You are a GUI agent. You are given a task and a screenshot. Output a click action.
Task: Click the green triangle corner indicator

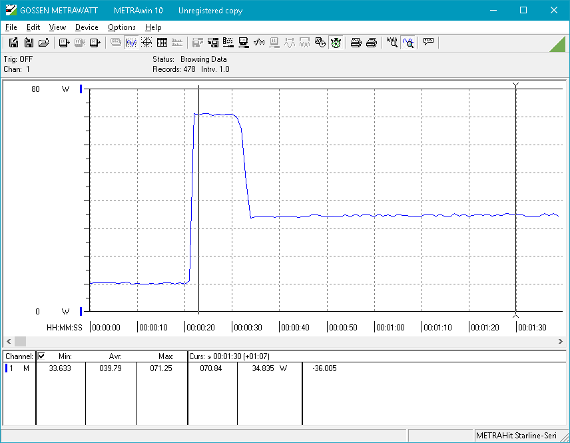[x=559, y=45]
